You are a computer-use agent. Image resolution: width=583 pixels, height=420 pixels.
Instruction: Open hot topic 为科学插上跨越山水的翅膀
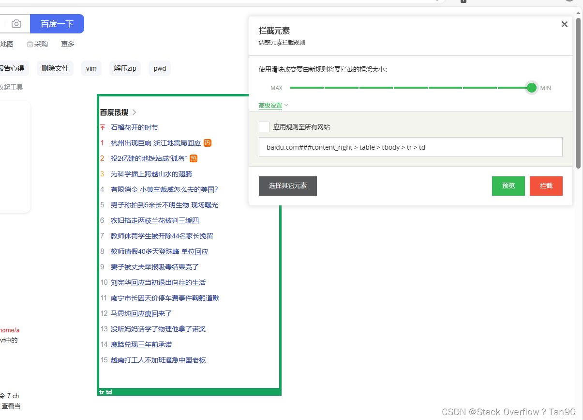pos(151,174)
